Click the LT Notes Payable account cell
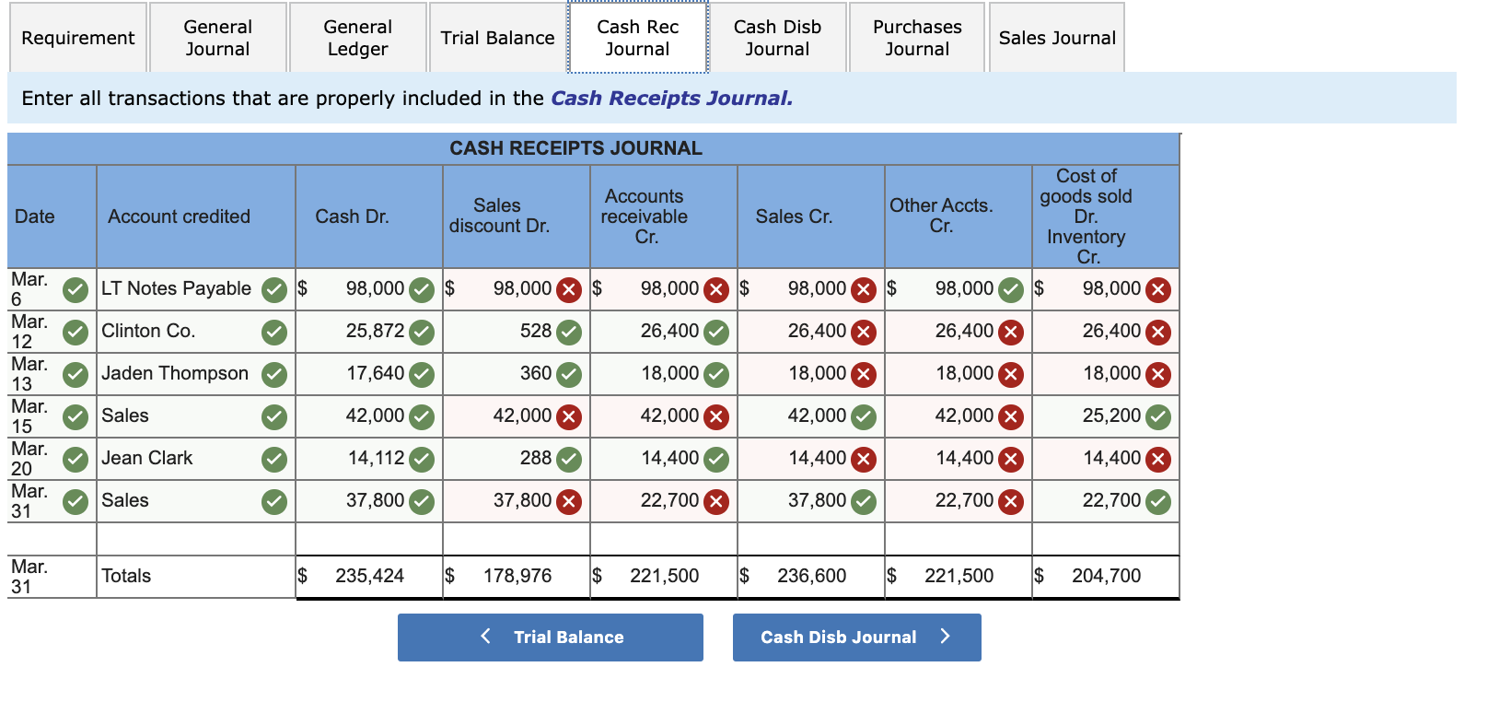 click(196, 289)
